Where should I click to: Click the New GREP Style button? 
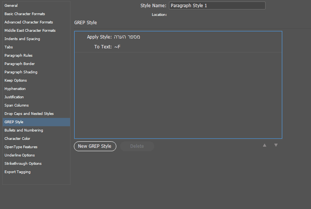[95, 146]
